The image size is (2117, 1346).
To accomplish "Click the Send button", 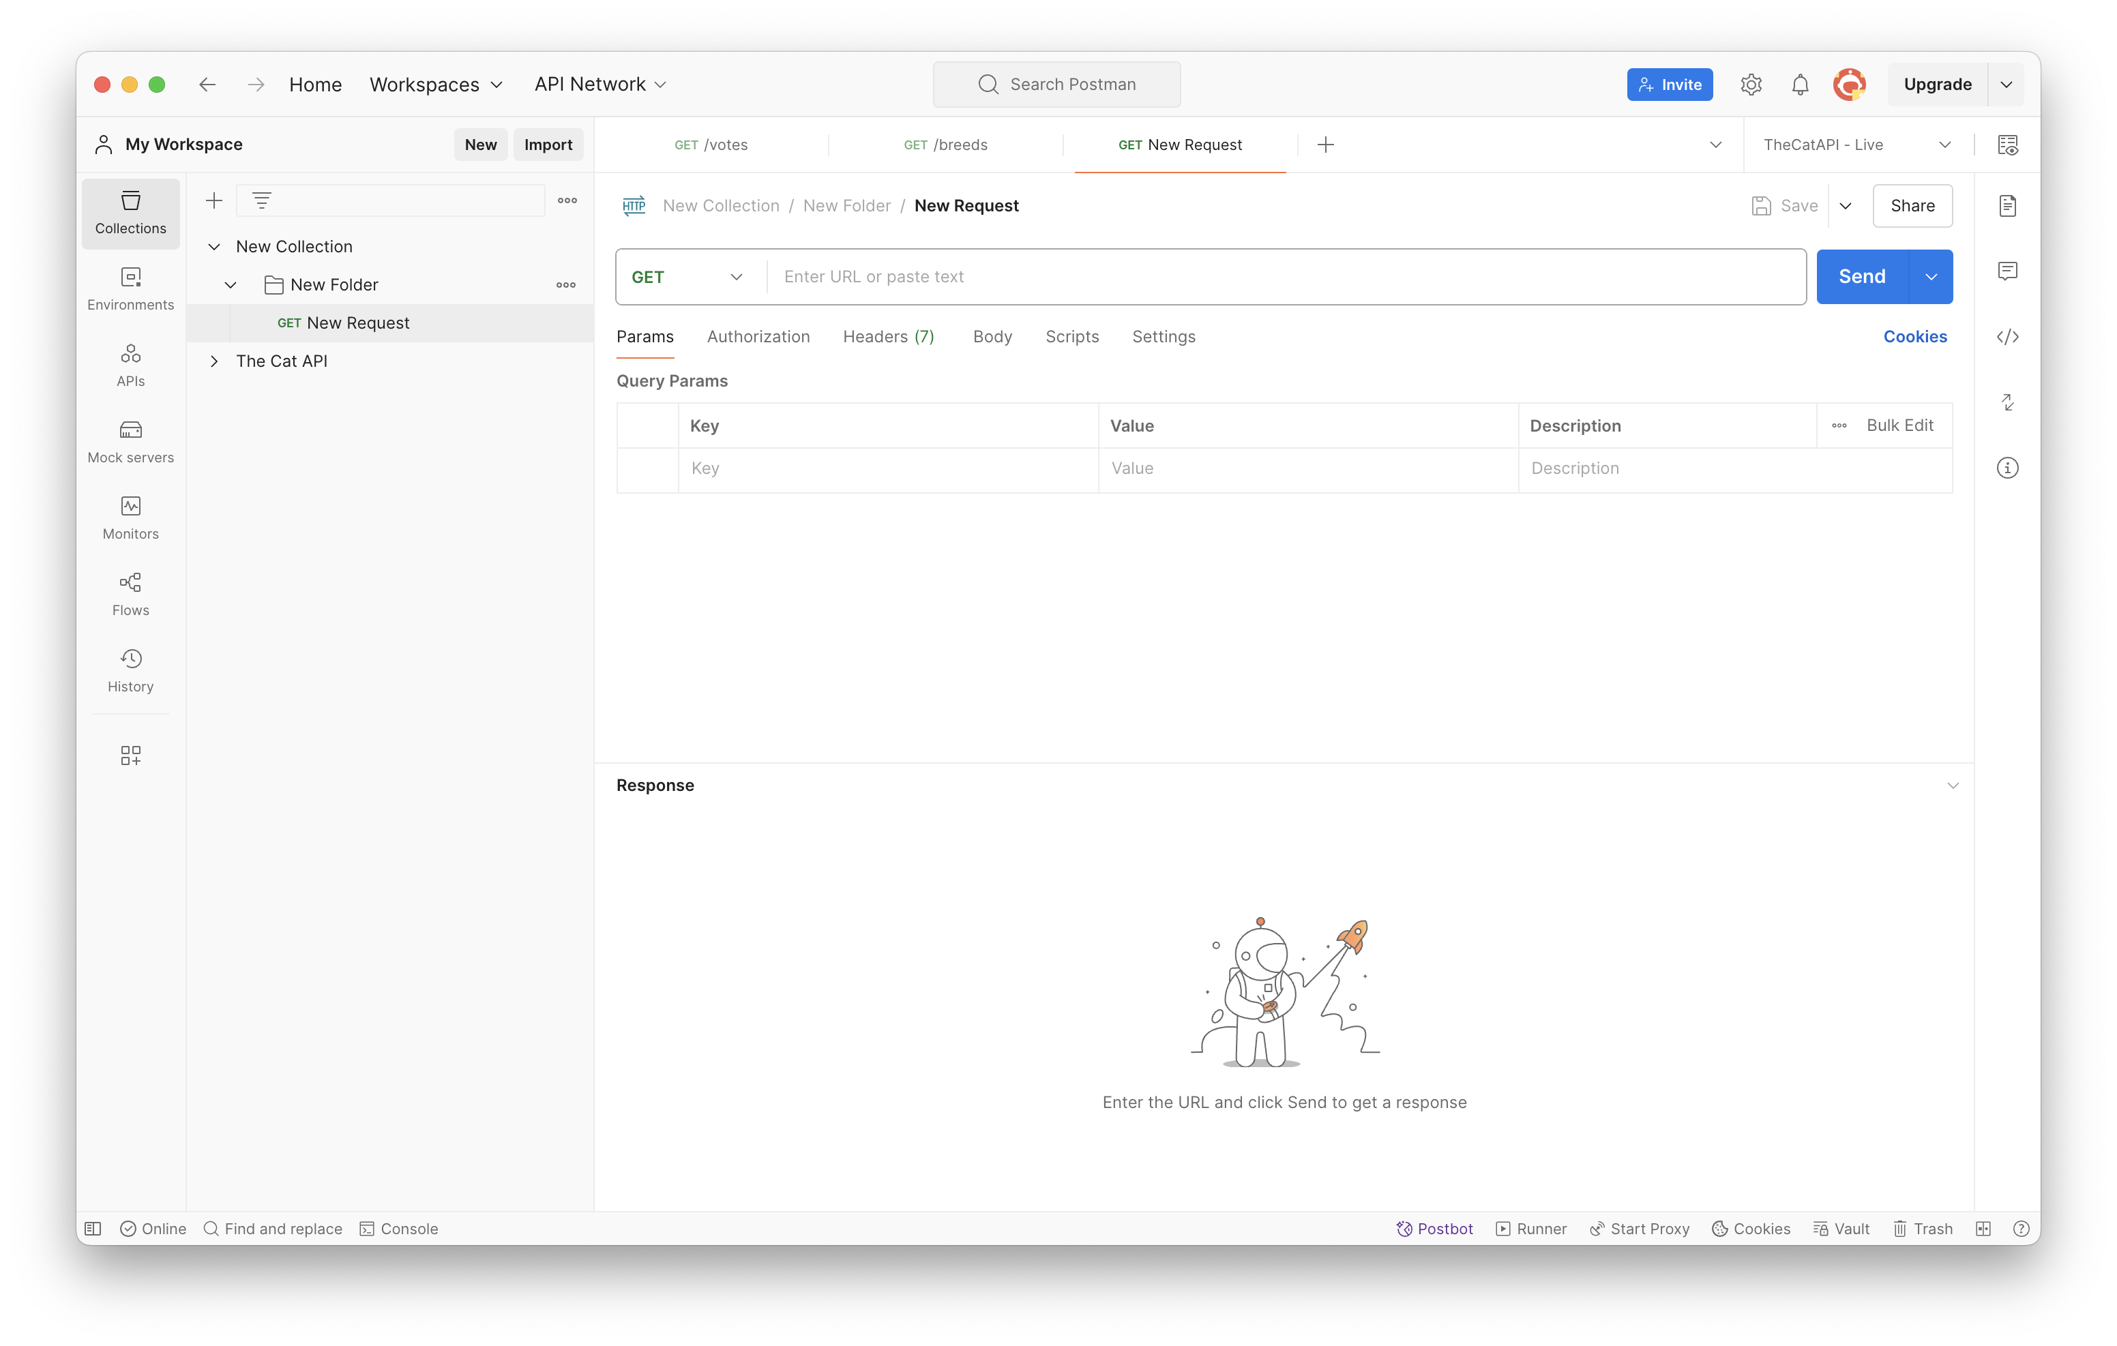I will click(x=1861, y=277).
